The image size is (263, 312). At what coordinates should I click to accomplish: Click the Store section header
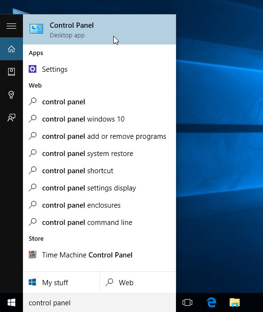(x=36, y=238)
